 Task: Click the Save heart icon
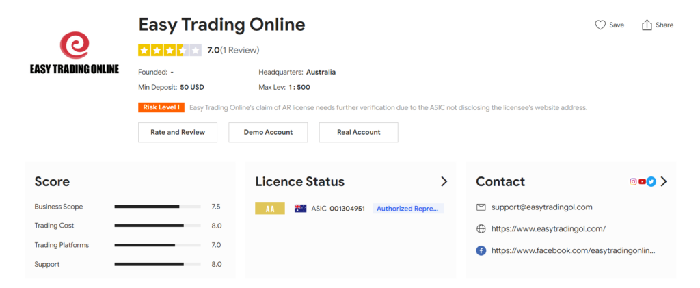600,25
